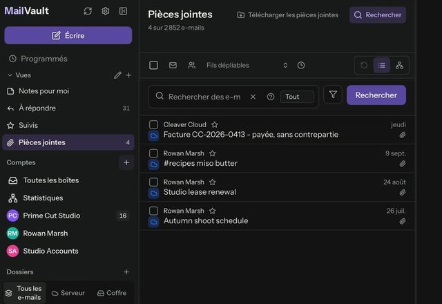442x304 pixels.
Task: Click the Écrire compose button
Action: click(x=68, y=35)
